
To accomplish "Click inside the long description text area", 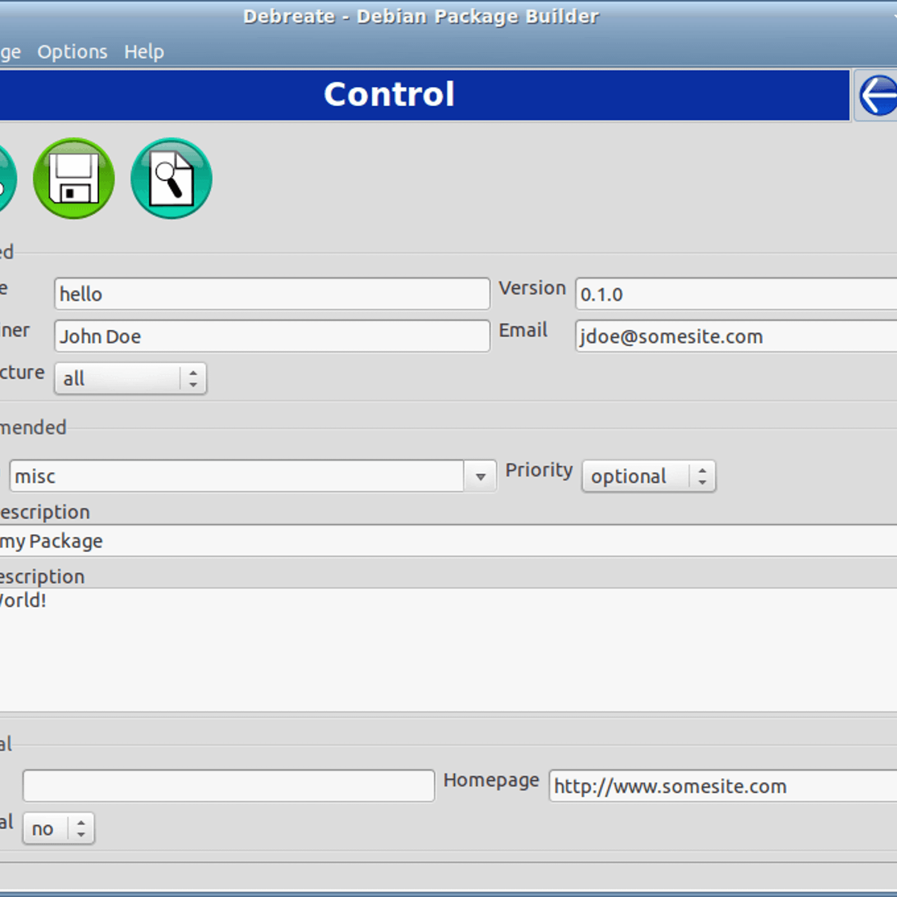I will coord(449,650).
